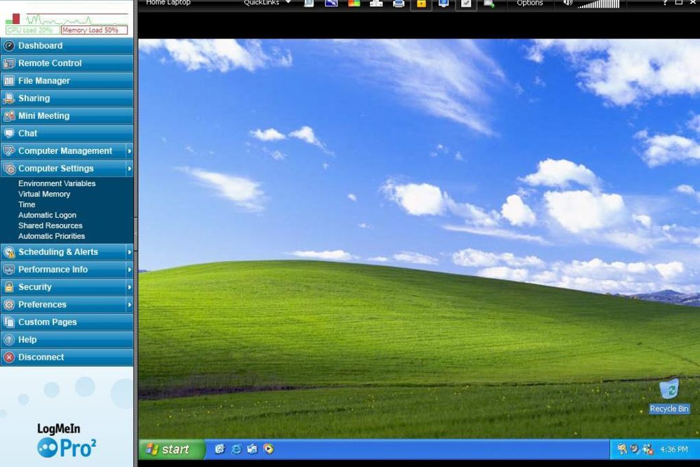Open the Dashboard page
This screenshot has height=467, width=700.
[67, 45]
